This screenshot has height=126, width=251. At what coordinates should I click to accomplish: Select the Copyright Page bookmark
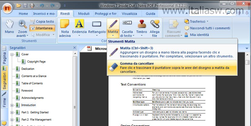point(36,62)
